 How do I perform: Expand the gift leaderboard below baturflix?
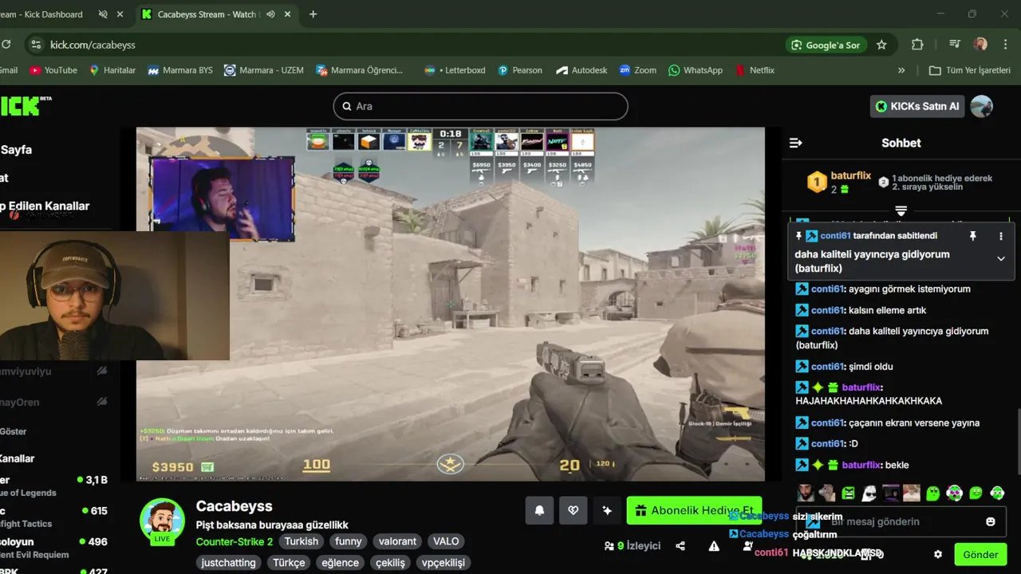[x=901, y=210]
